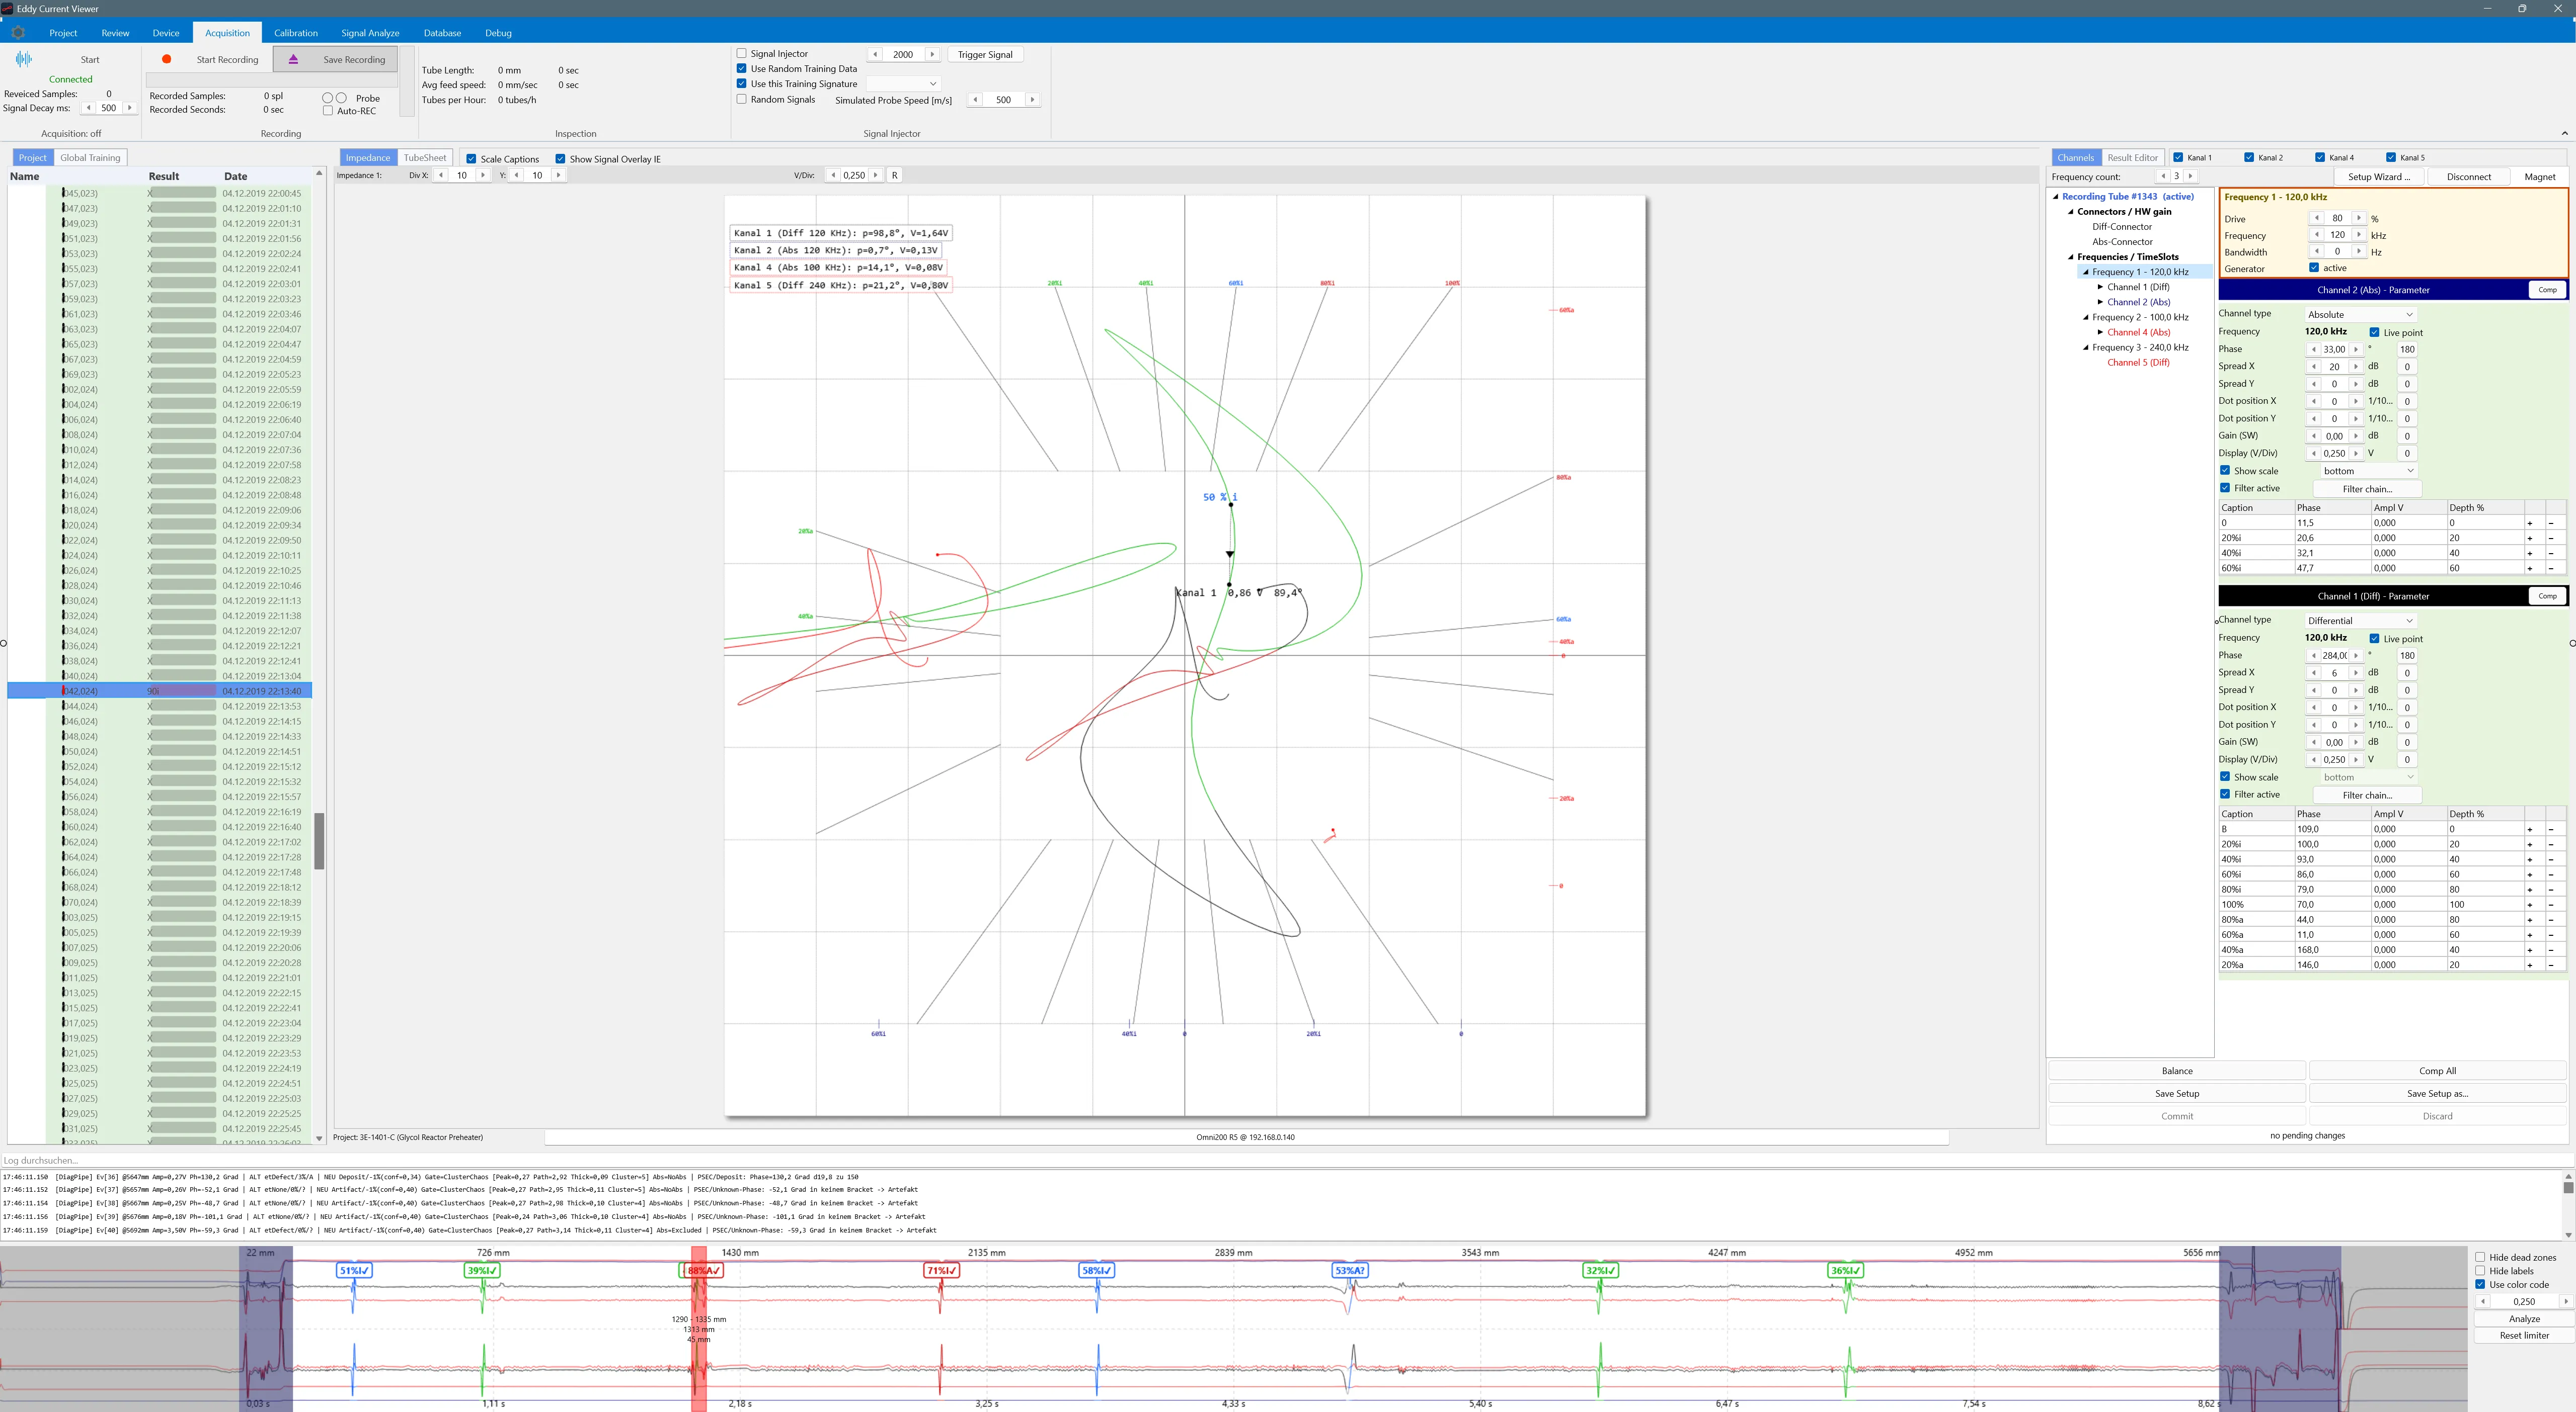The image size is (2576, 1412).
Task: Collapse Recording Tube #1343 tree node
Action: coord(2055,197)
